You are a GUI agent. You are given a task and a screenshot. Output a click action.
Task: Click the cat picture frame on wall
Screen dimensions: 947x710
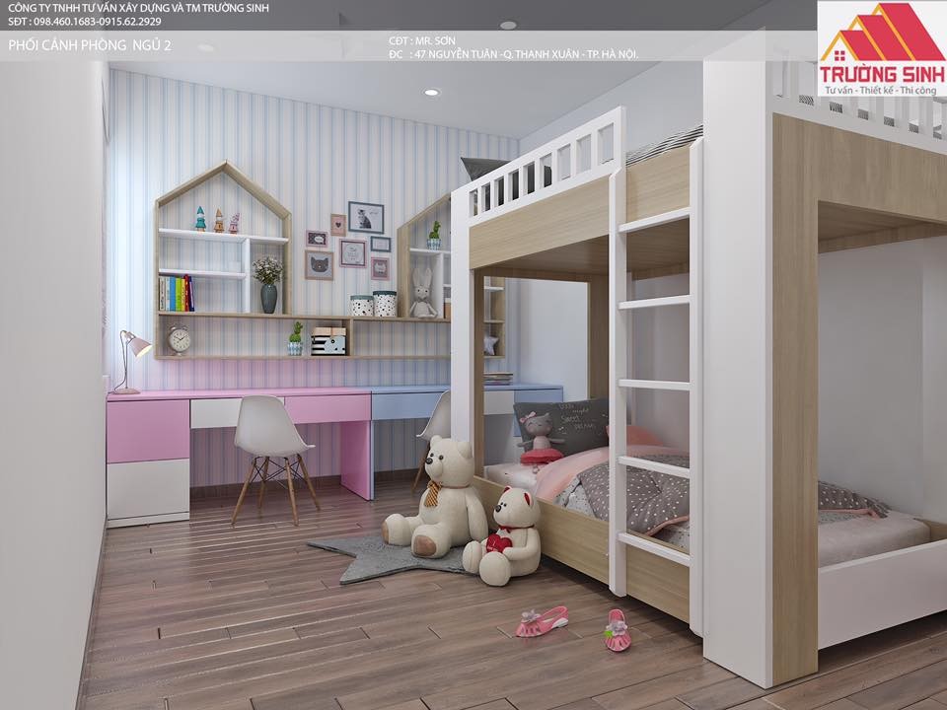pyautogui.click(x=365, y=217)
